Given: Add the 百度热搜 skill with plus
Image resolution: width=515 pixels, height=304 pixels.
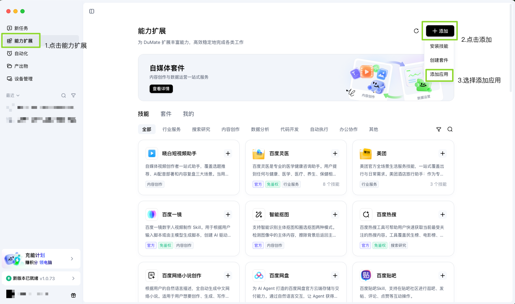Looking at the screenshot, I should click(443, 214).
